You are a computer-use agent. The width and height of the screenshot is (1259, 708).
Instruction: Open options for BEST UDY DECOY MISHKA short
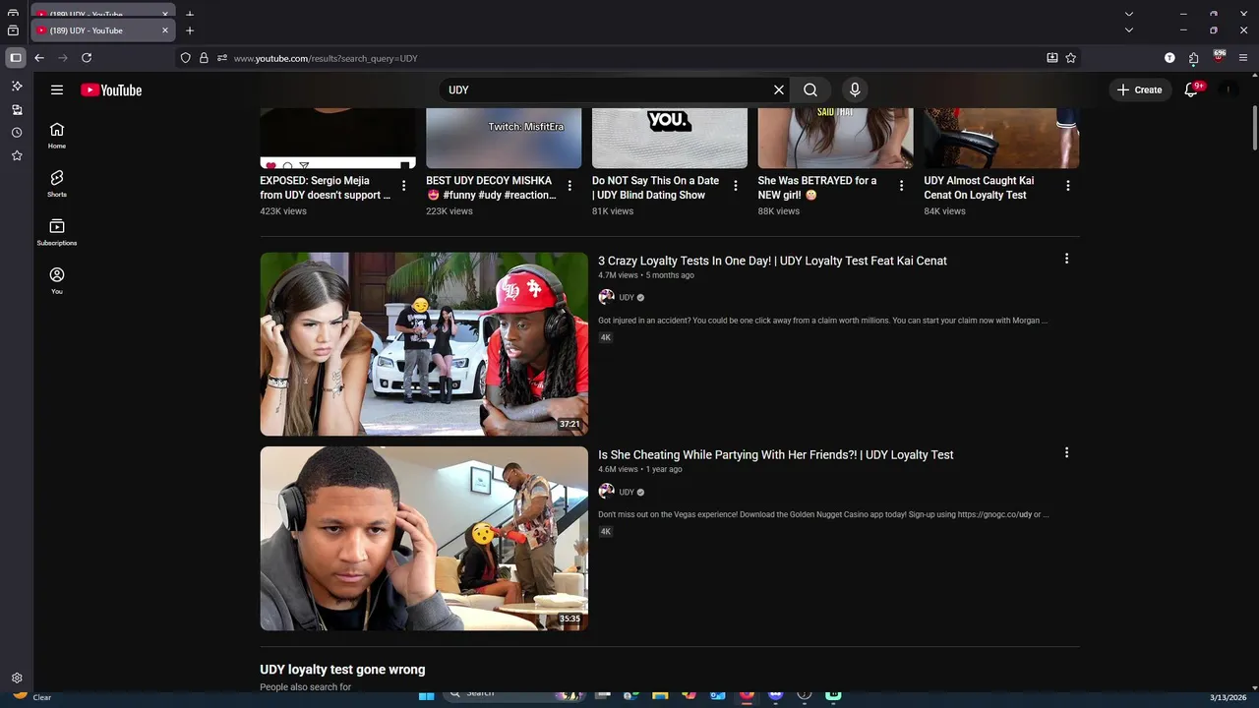point(570,186)
